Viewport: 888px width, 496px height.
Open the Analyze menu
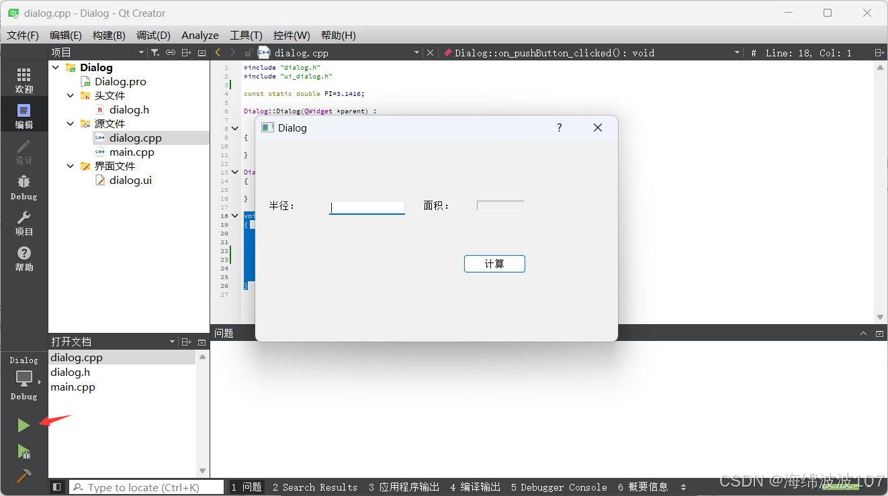tap(200, 35)
